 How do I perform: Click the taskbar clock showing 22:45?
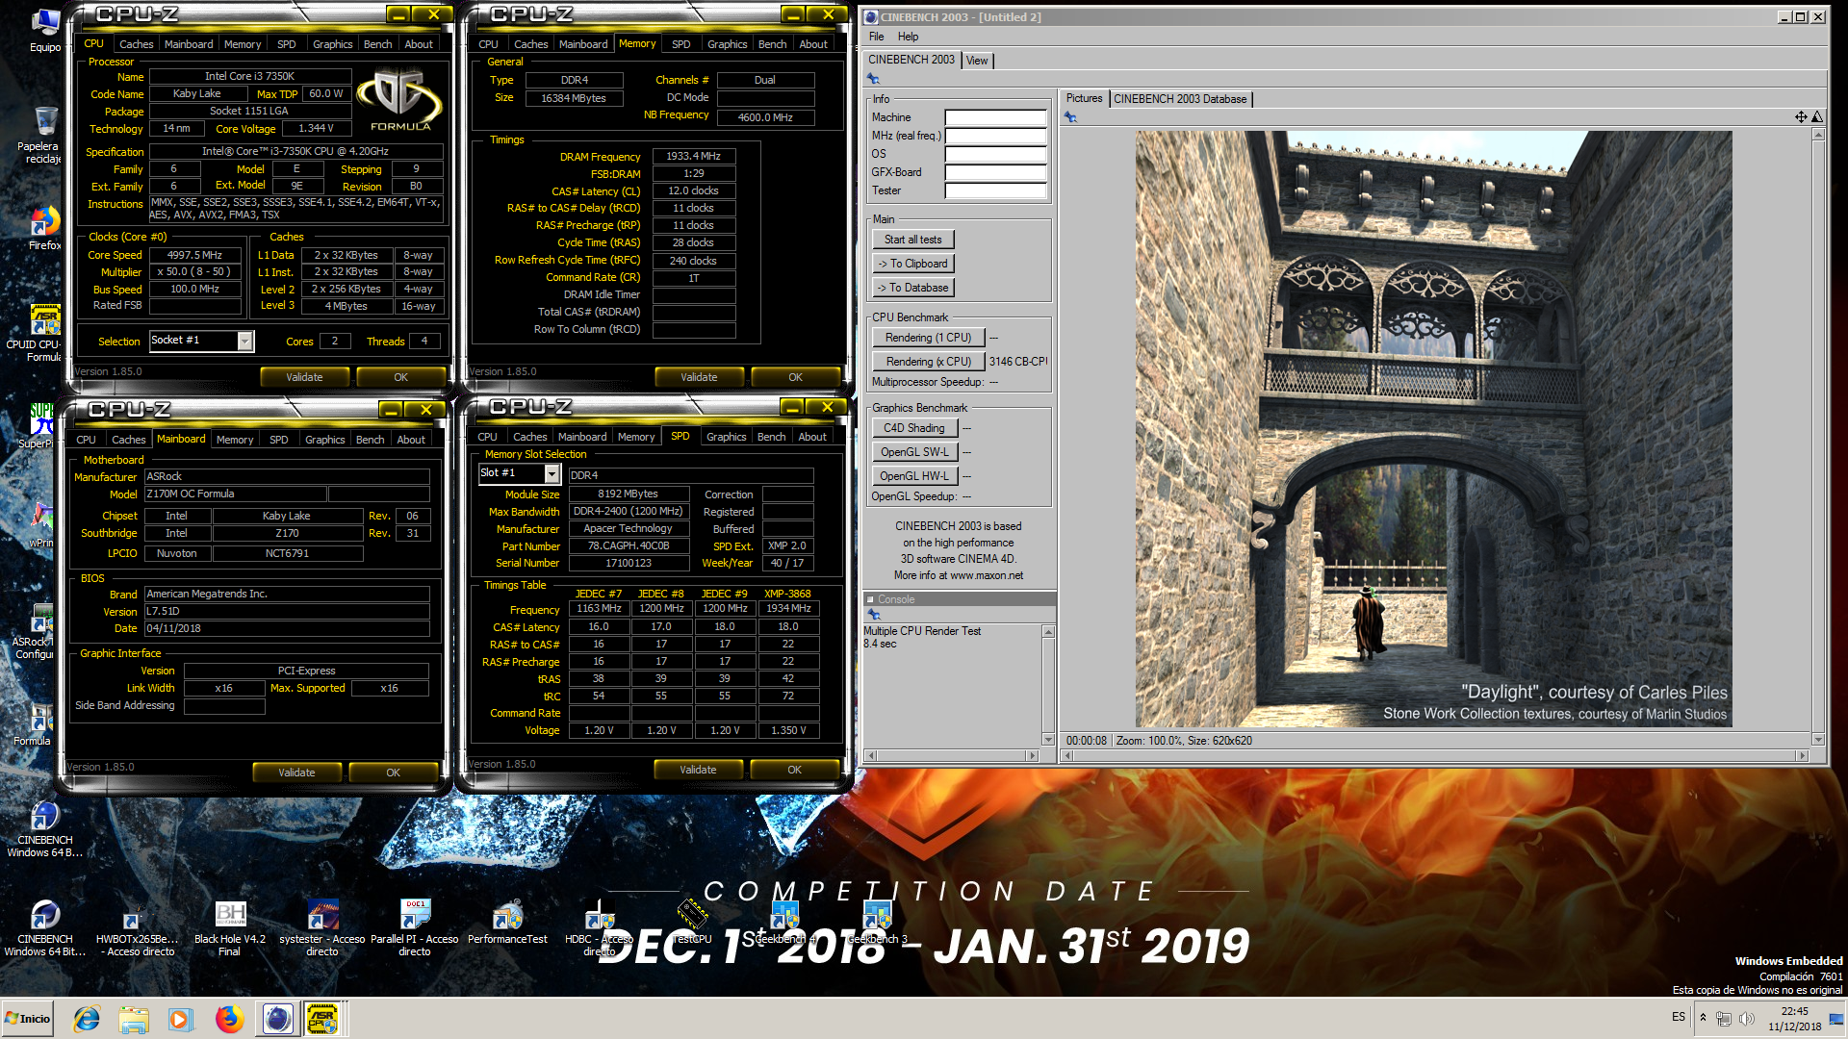[1794, 1019]
